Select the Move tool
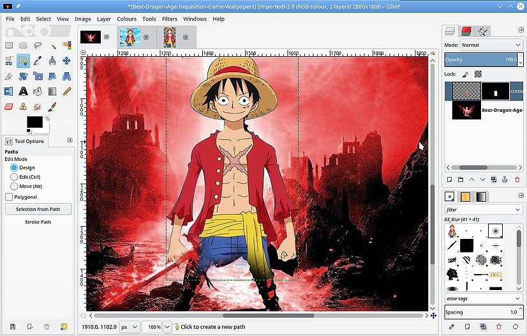 (x=67, y=61)
